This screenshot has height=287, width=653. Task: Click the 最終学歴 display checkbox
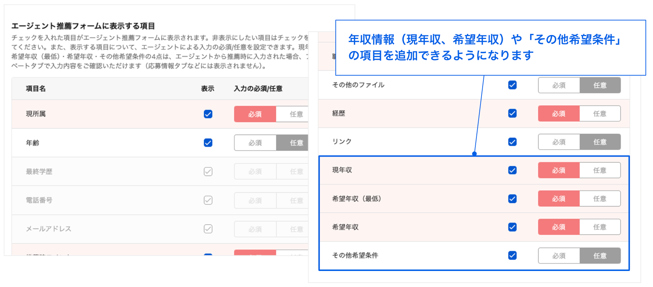208,172
